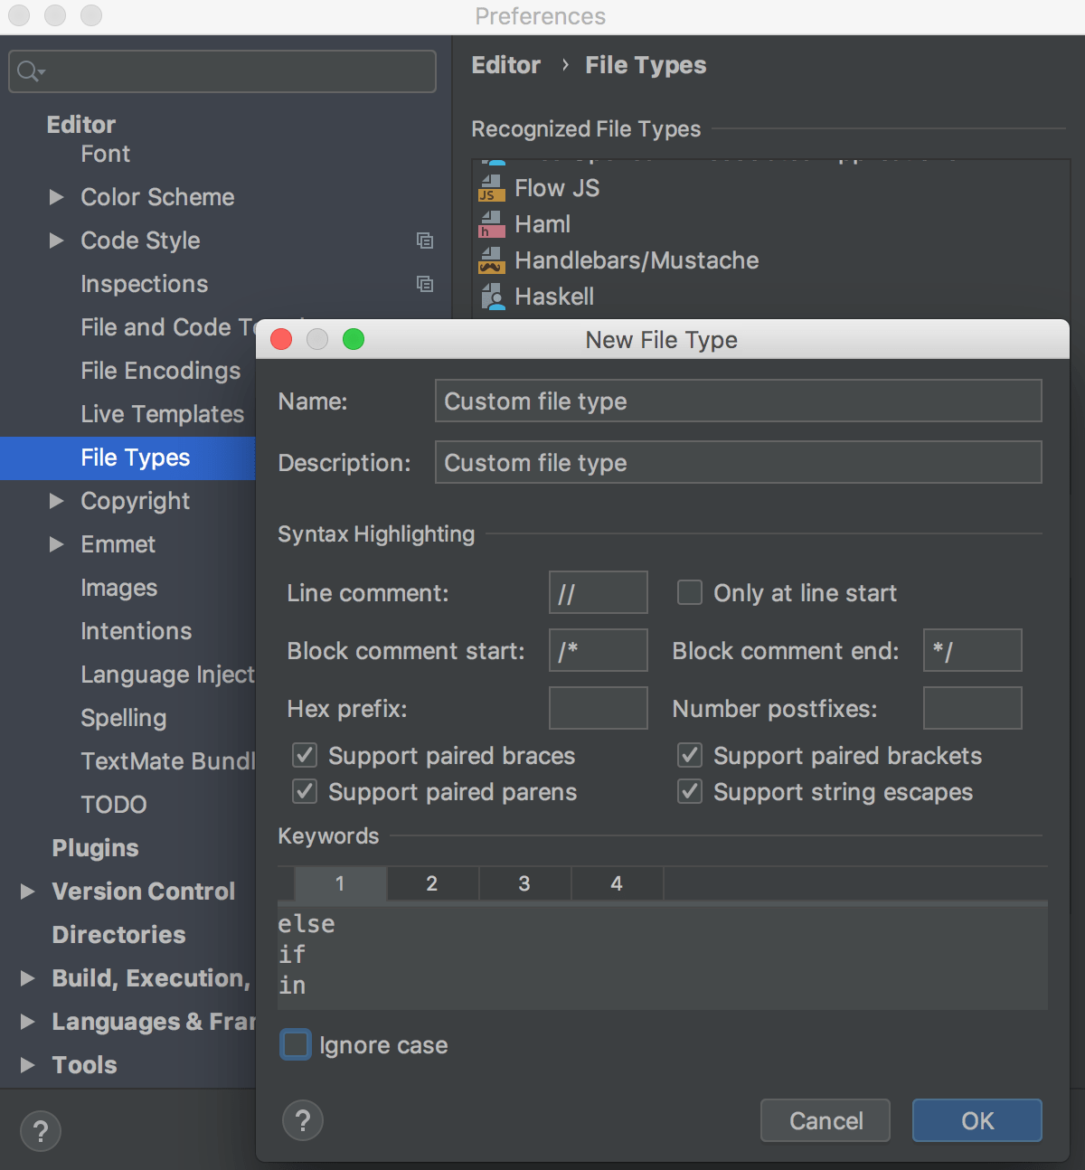Click OK to create the file type
Viewport: 1085px width, 1170px height.
pos(976,1120)
